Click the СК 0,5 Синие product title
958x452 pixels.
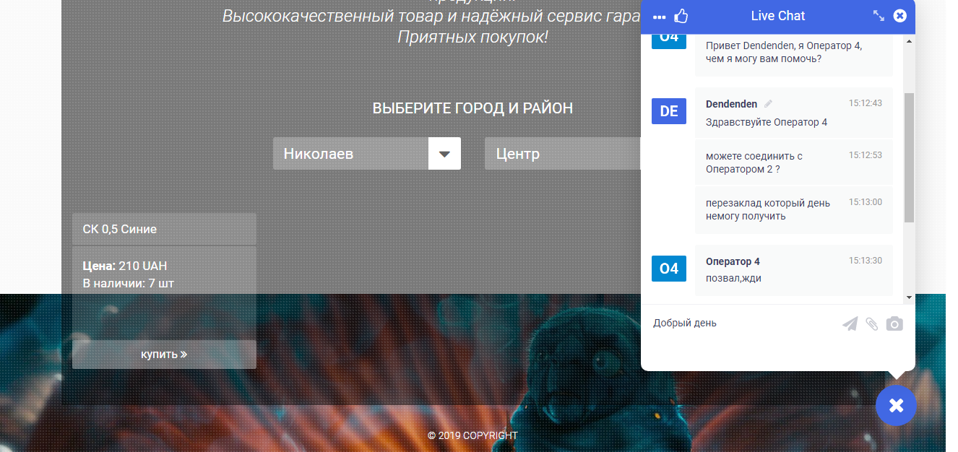120,229
